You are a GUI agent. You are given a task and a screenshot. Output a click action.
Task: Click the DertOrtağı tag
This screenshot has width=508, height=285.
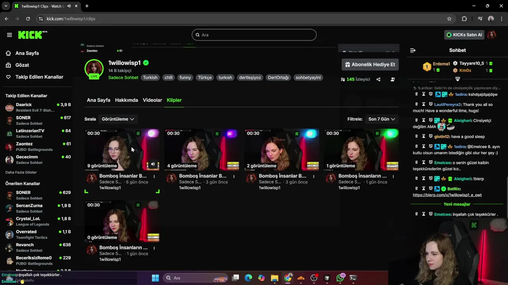coord(278,78)
